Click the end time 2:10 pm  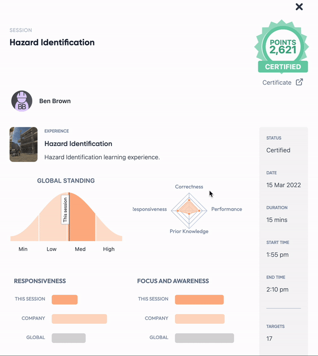click(277, 289)
